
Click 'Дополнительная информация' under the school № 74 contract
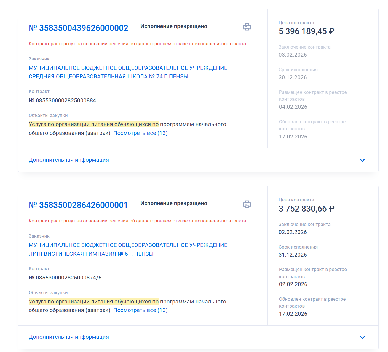coord(69,160)
